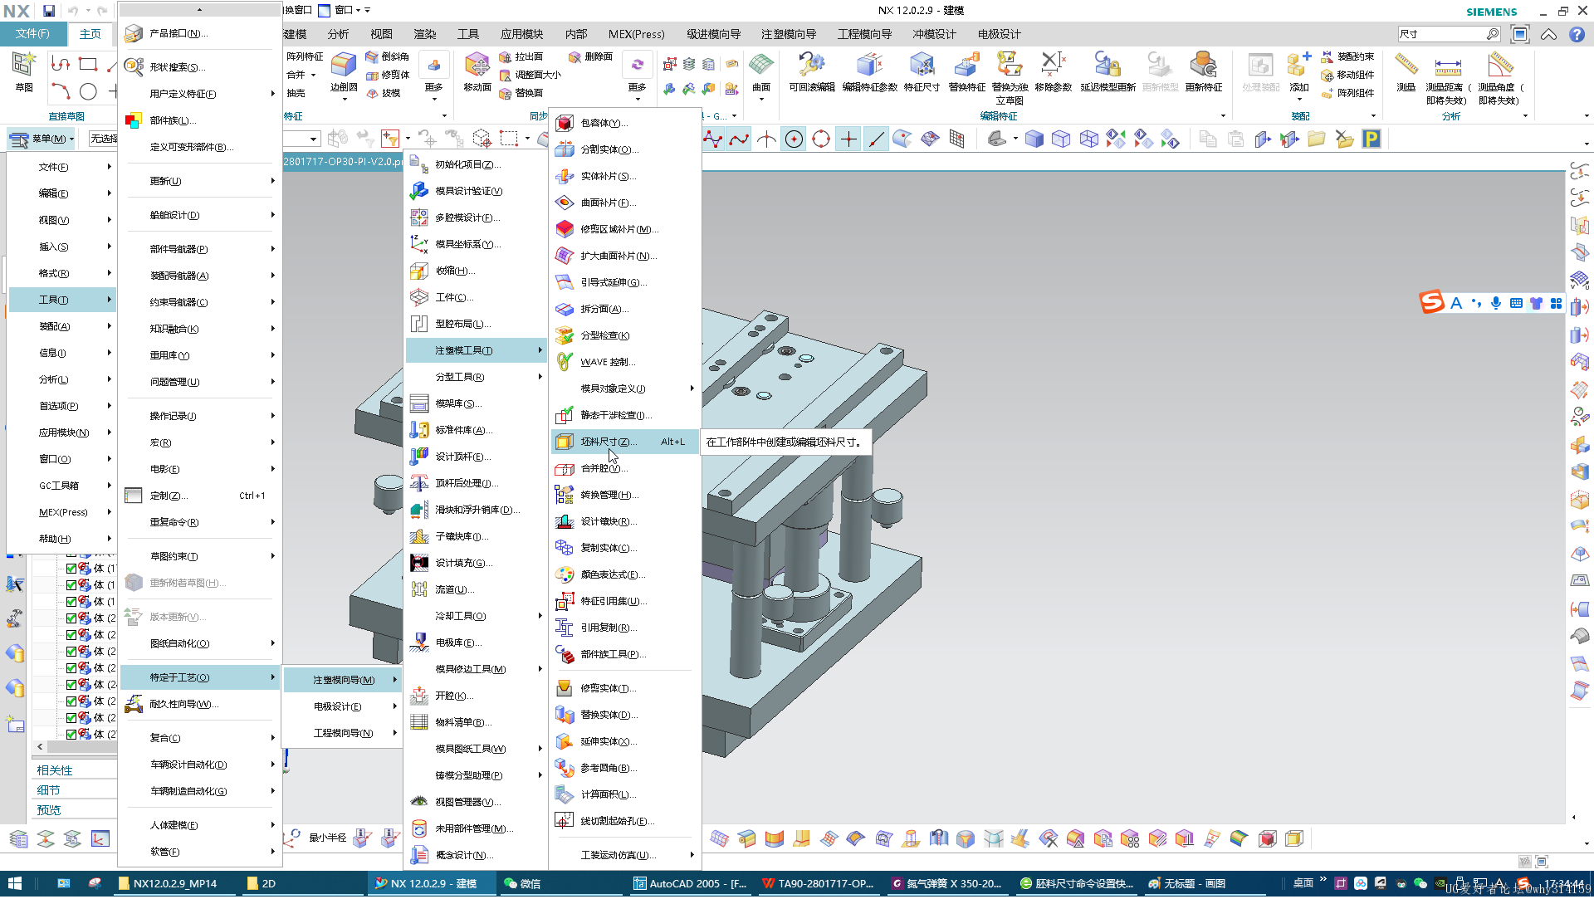Open 设计镶块 design insert tool

[x=624, y=521]
